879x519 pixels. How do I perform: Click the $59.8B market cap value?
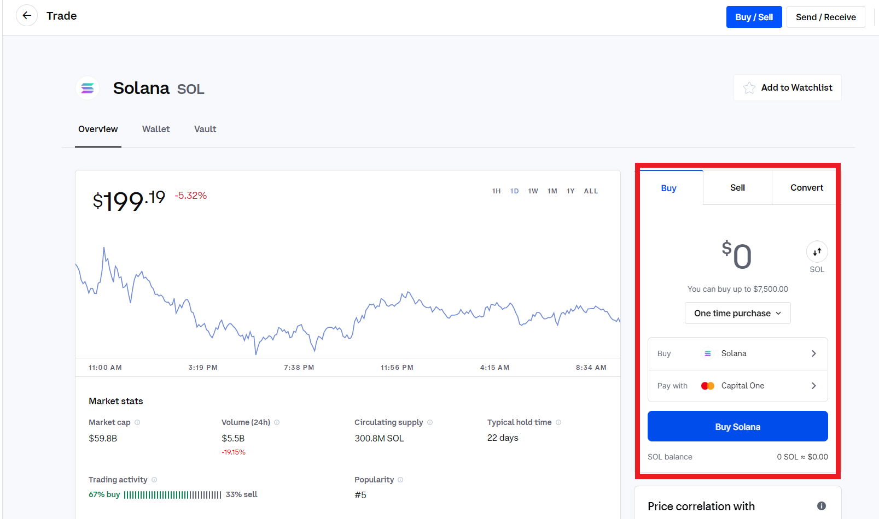pyautogui.click(x=103, y=438)
